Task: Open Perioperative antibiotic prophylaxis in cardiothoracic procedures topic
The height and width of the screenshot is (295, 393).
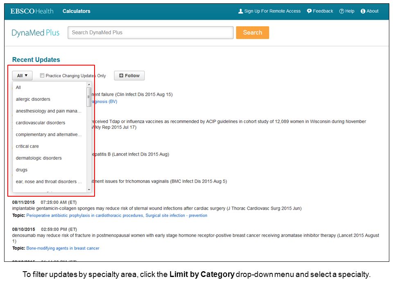Action: coord(85,216)
